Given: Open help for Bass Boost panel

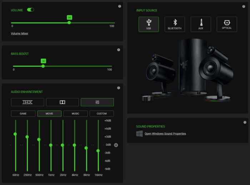Looking at the screenshot, I should (x=119, y=50).
